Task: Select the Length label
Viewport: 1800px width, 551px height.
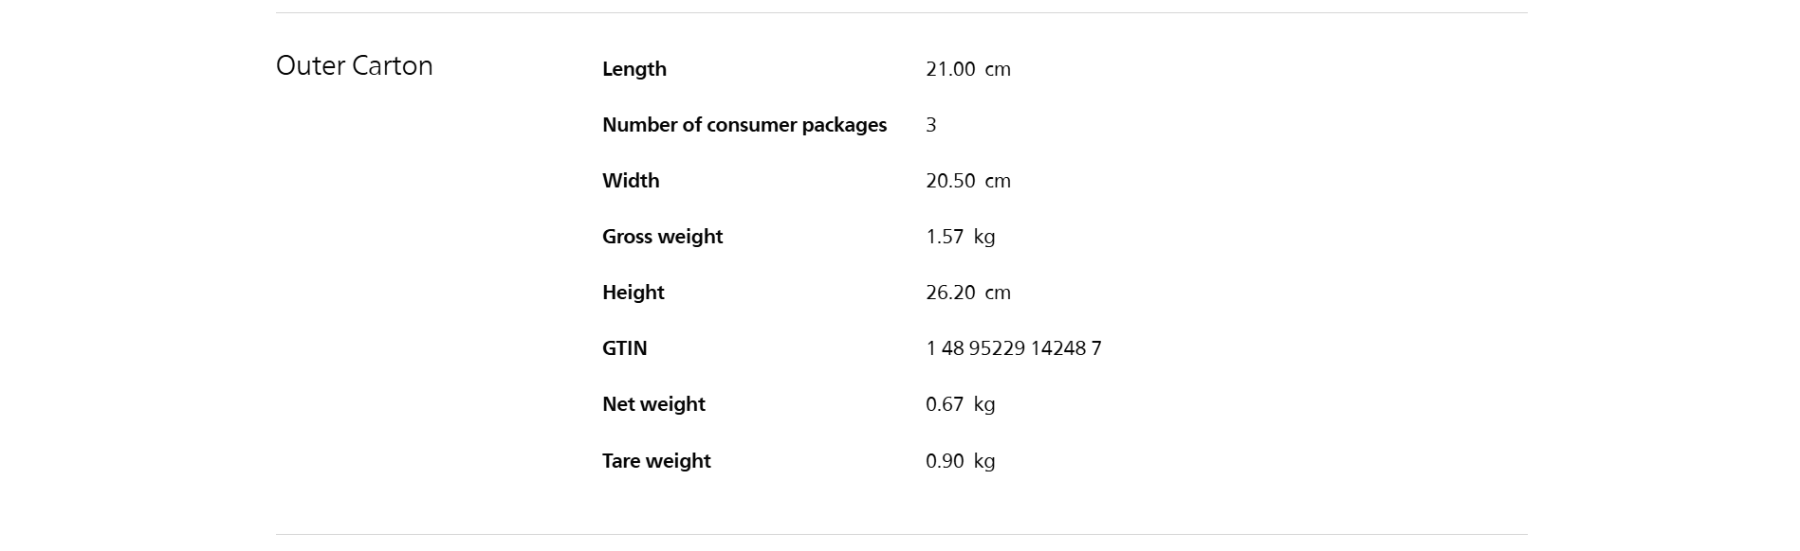Action: (x=634, y=69)
